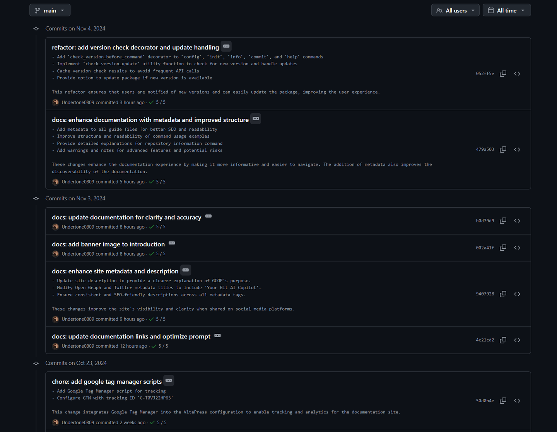This screenshot has width=557, height=432.
Task: Open commit 'docs: enhance site metadata and description'
Action: [115, 271]
